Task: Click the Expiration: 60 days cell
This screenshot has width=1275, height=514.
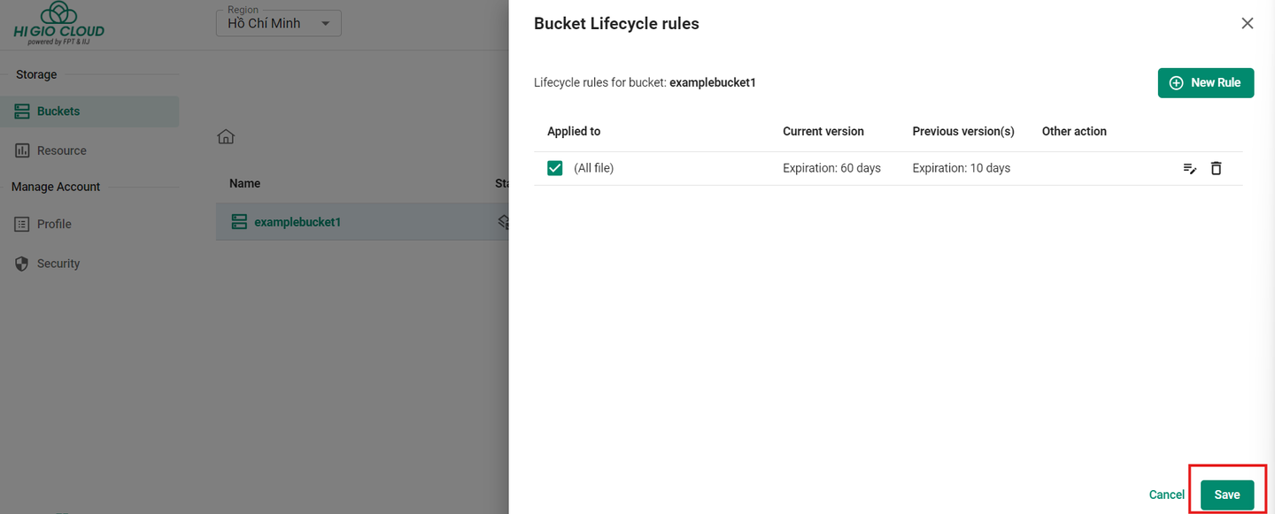Action: pyautogui.click(x=831, y=168)
